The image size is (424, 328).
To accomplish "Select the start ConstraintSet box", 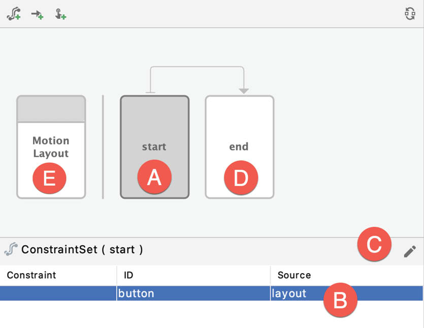I will [155, 147].
